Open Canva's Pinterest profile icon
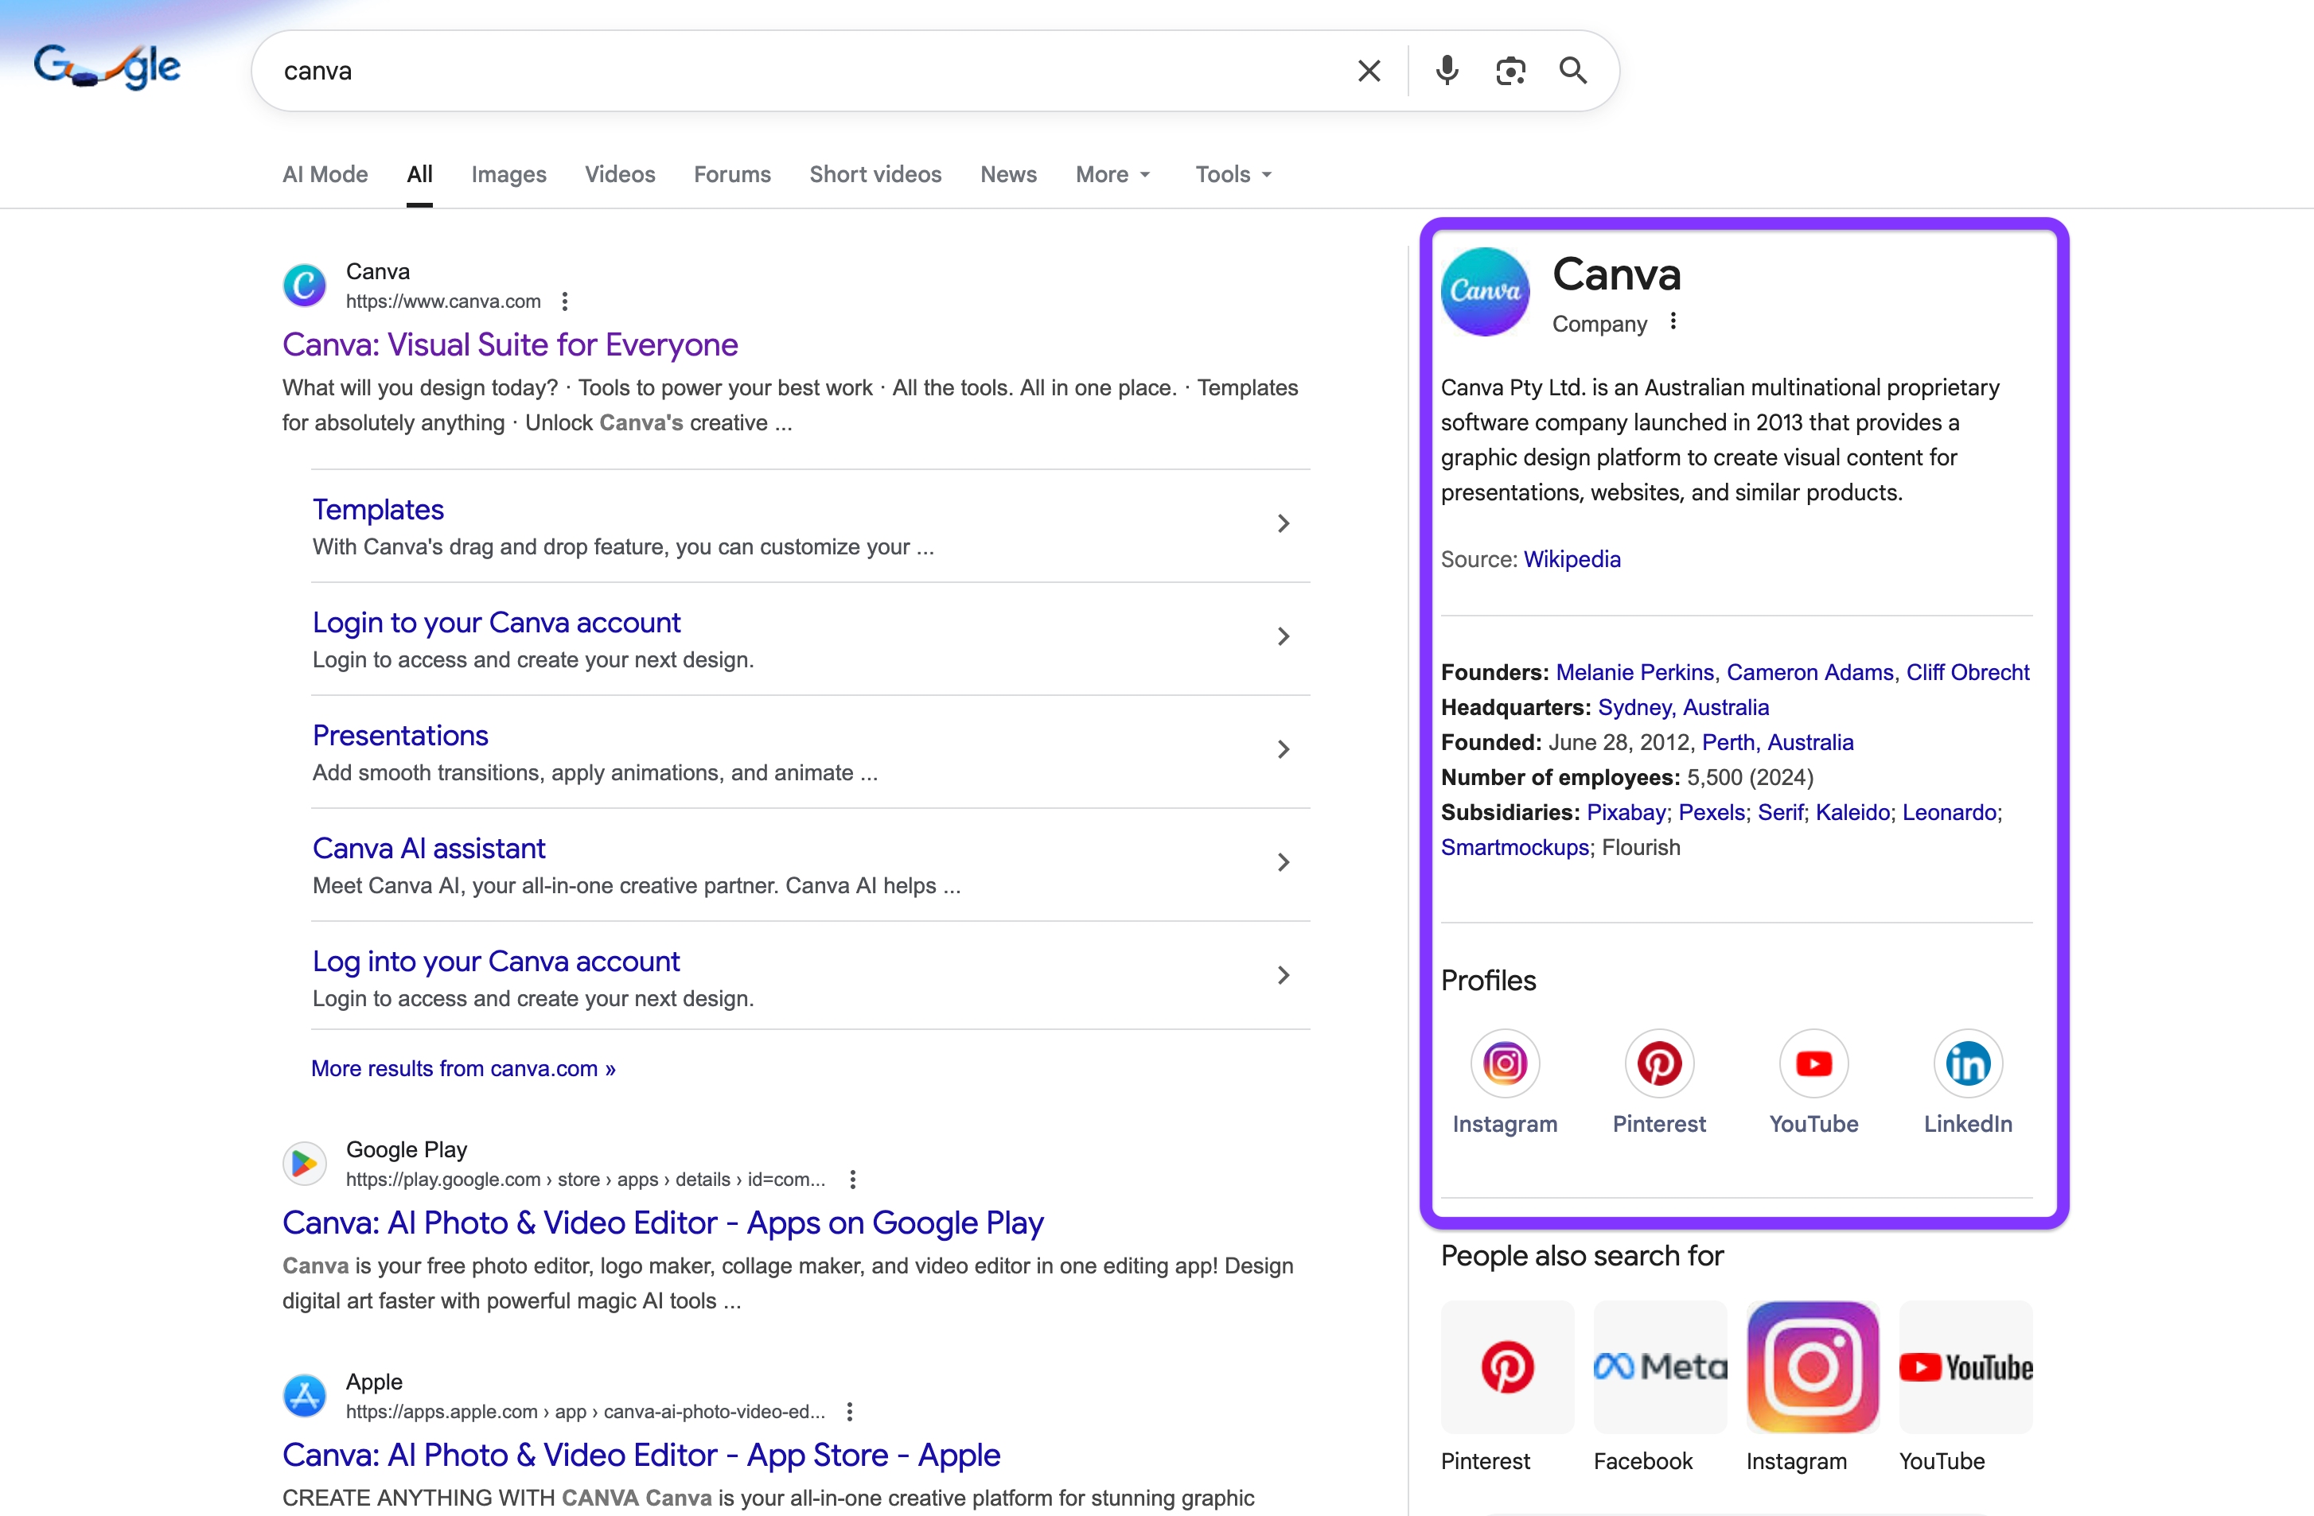This screenshot has width=2314, height=1516. pos(1658,1063)
